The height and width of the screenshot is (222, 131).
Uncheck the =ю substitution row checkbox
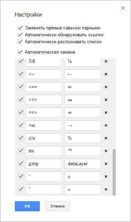(x=21, y=125)
